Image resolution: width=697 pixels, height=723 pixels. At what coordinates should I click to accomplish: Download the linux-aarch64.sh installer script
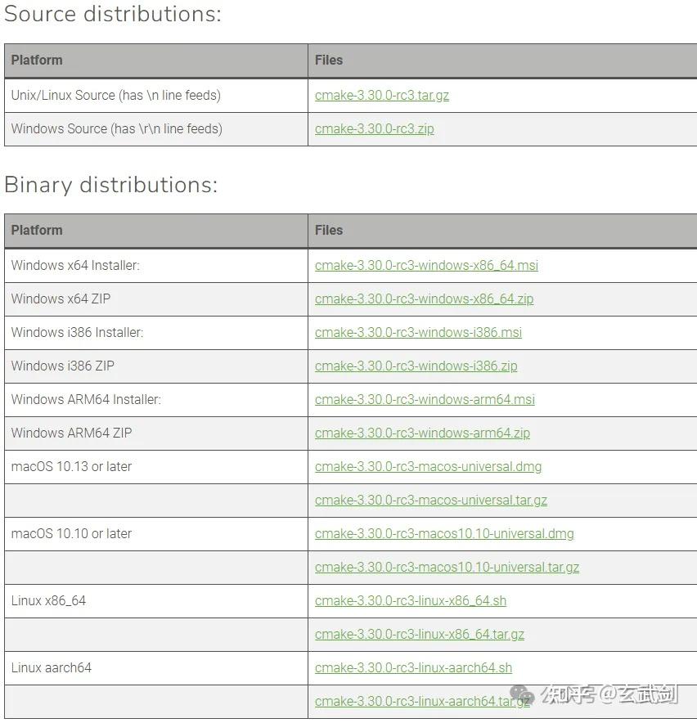tap(413, 667)
